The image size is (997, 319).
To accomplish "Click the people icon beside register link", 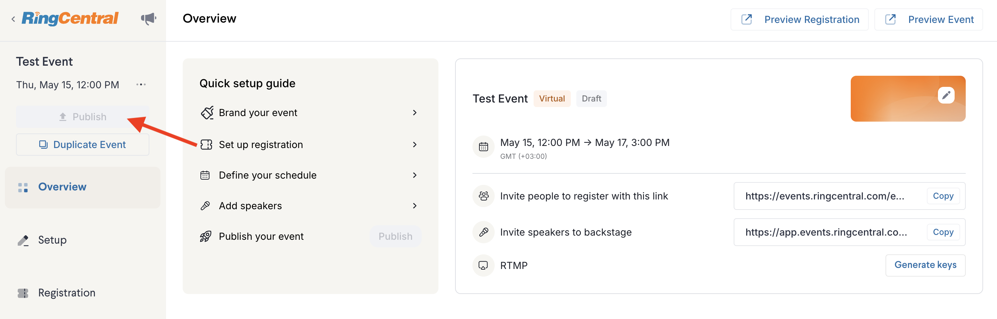I will click(484, 196).
